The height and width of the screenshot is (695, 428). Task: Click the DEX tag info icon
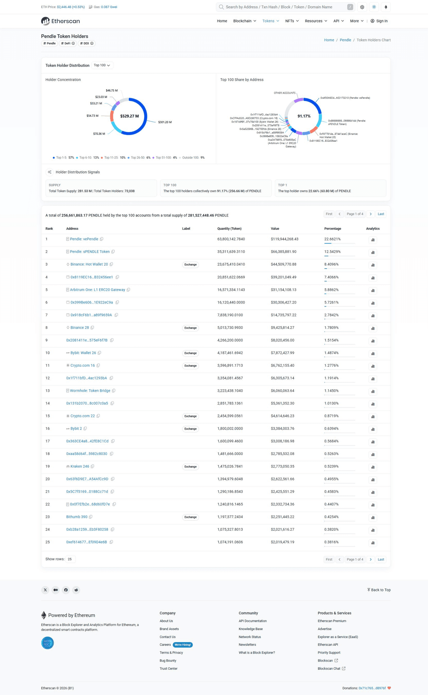point(92,44)
